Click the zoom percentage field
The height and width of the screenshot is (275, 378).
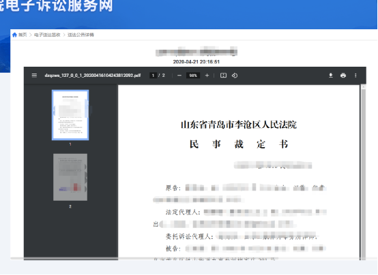coord(193,76)
